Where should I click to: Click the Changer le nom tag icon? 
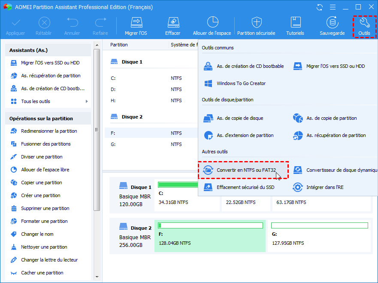pos(14,234)
